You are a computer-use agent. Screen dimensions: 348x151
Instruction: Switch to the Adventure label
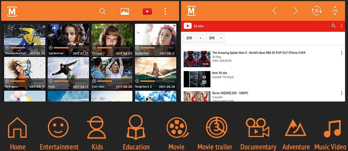(x=296, y=147)
